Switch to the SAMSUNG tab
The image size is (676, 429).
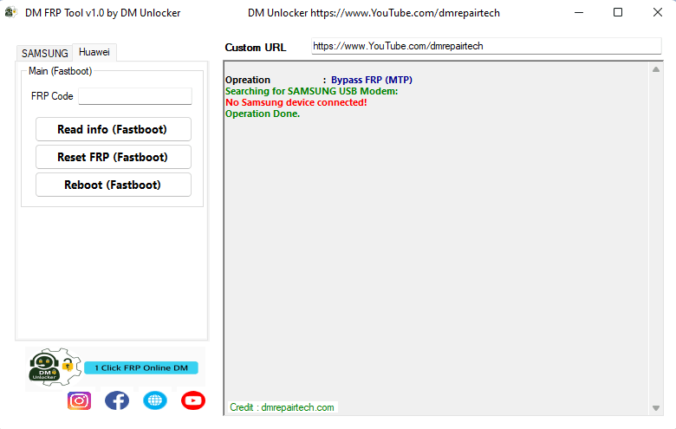coord(45,53)
